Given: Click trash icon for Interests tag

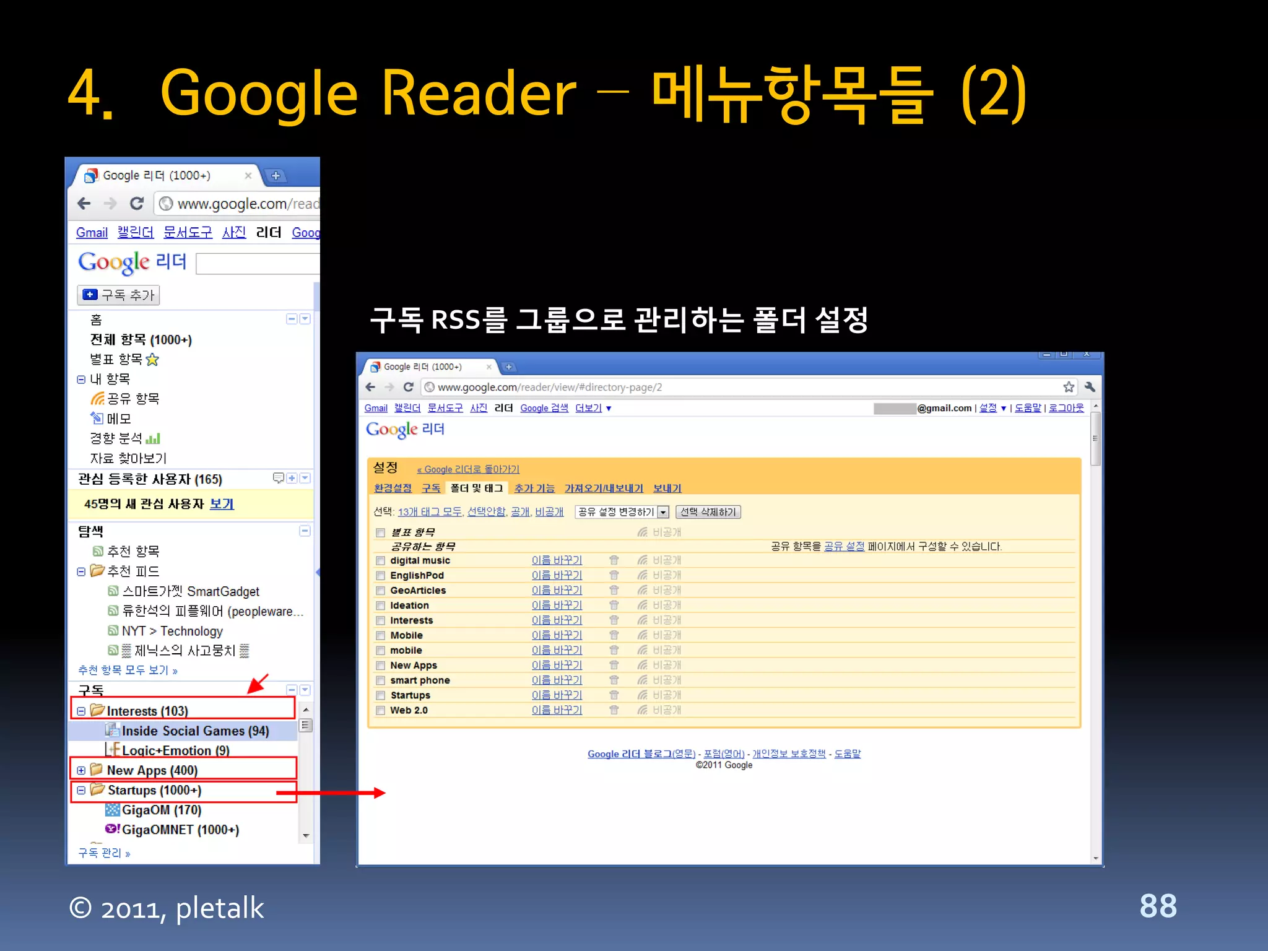Looking at the screenshot, I should [x=614, y=620].
